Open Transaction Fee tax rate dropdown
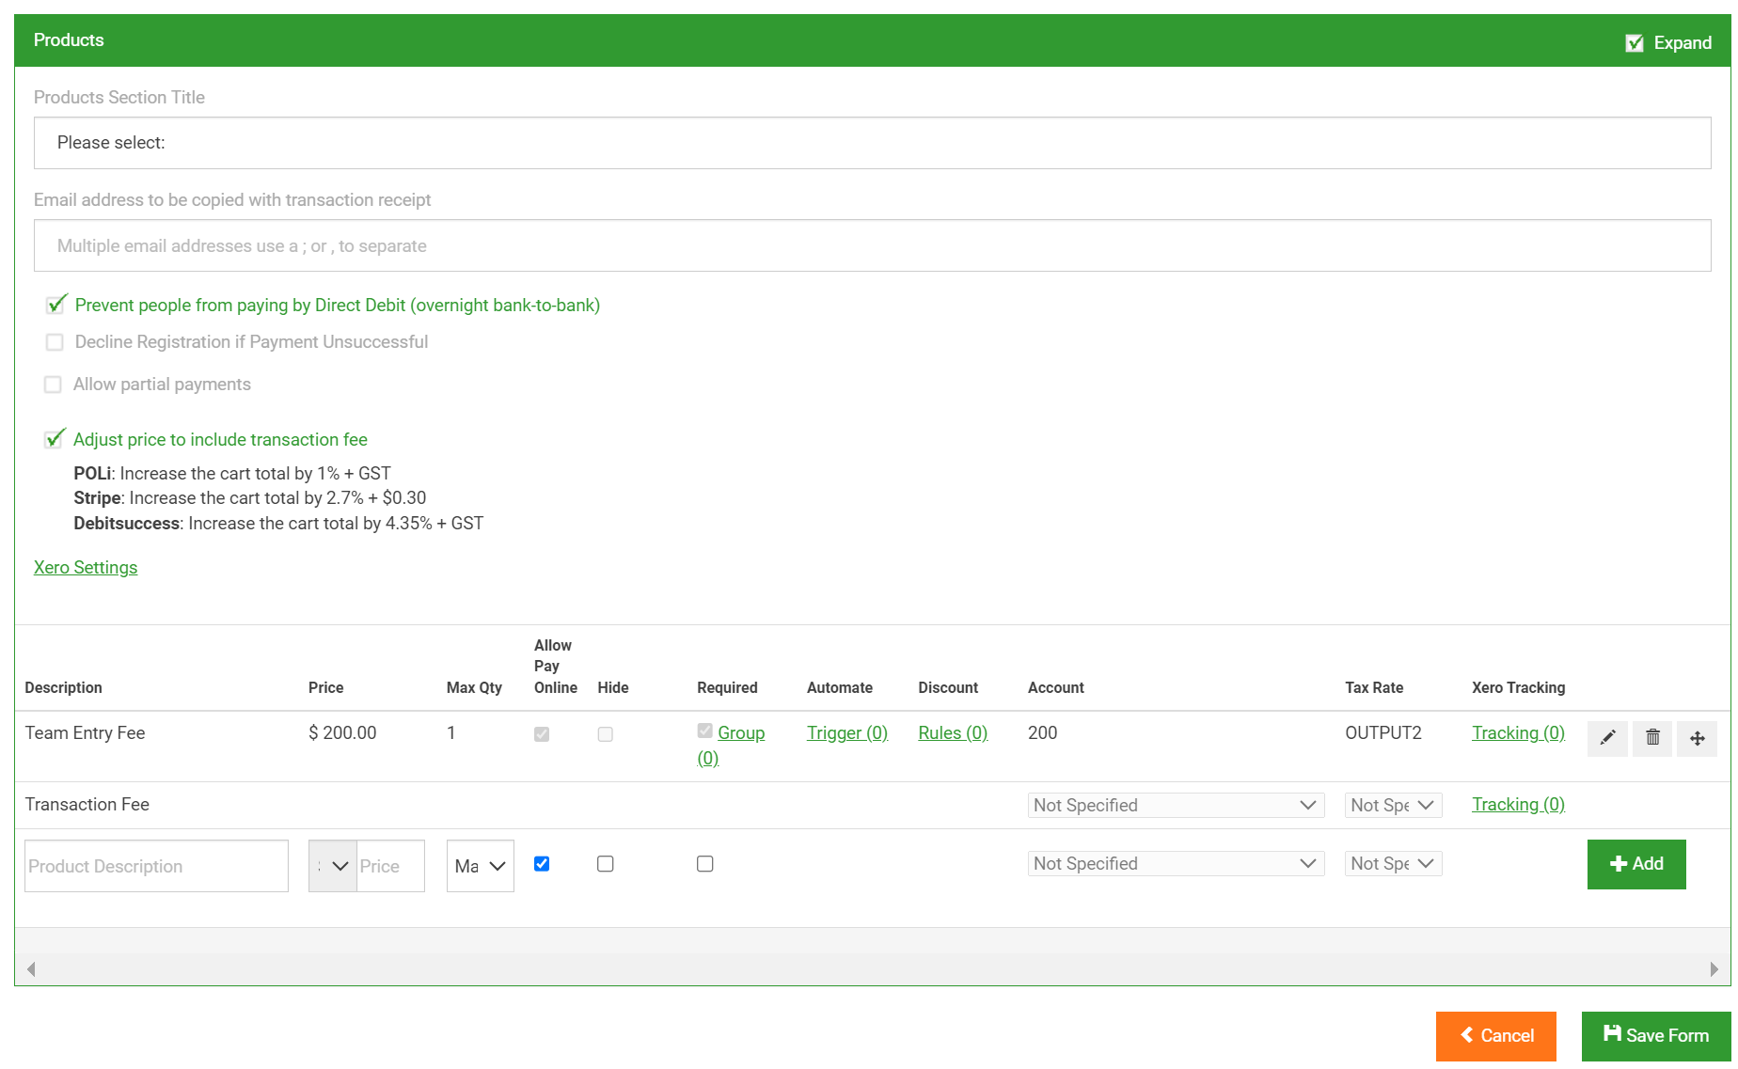 (x=1393, y=805)
